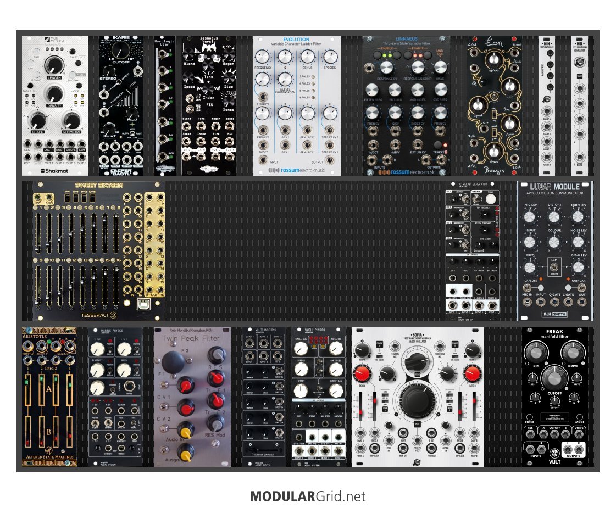Image resolution: width=616 pixels, height=508 pixels.
Task: Click the large DRIVE knob on Freak
Action: [x=573, y=352]
